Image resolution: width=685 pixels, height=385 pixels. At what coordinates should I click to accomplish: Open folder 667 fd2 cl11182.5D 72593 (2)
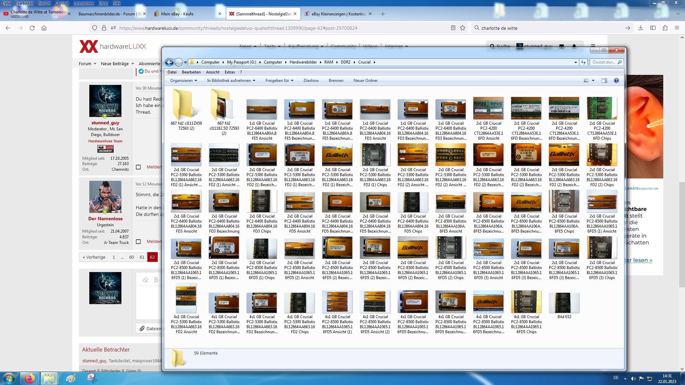tap(224, 112)
